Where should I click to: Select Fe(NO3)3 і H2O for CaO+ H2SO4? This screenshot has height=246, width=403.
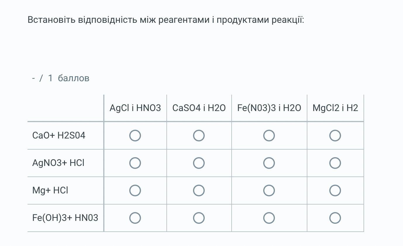coord(269,136)
